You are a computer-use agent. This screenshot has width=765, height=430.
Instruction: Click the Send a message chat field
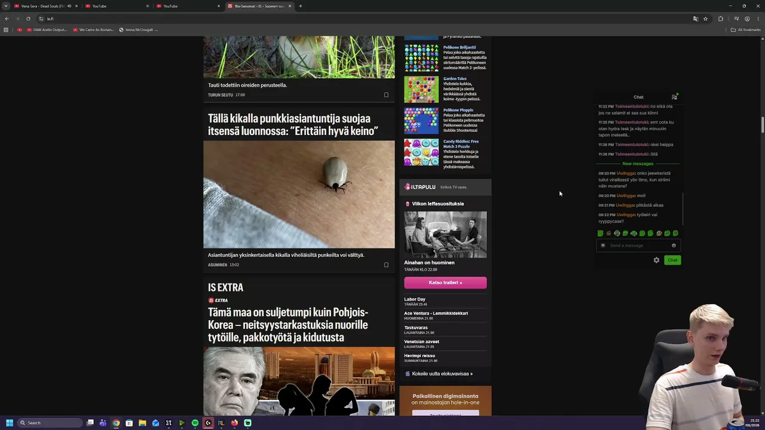(638, 245)
